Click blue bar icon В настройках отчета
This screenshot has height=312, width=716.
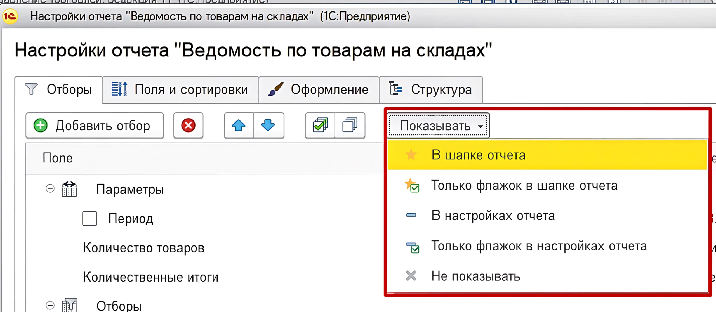411,215
